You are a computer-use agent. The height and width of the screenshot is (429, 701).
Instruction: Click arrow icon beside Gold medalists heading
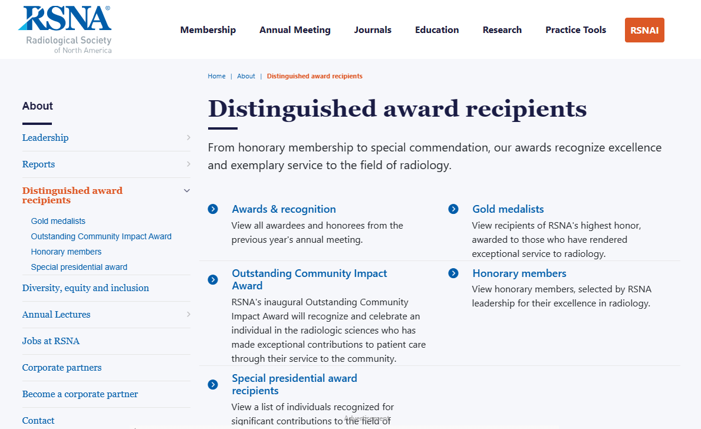click(x=453, y=209)
